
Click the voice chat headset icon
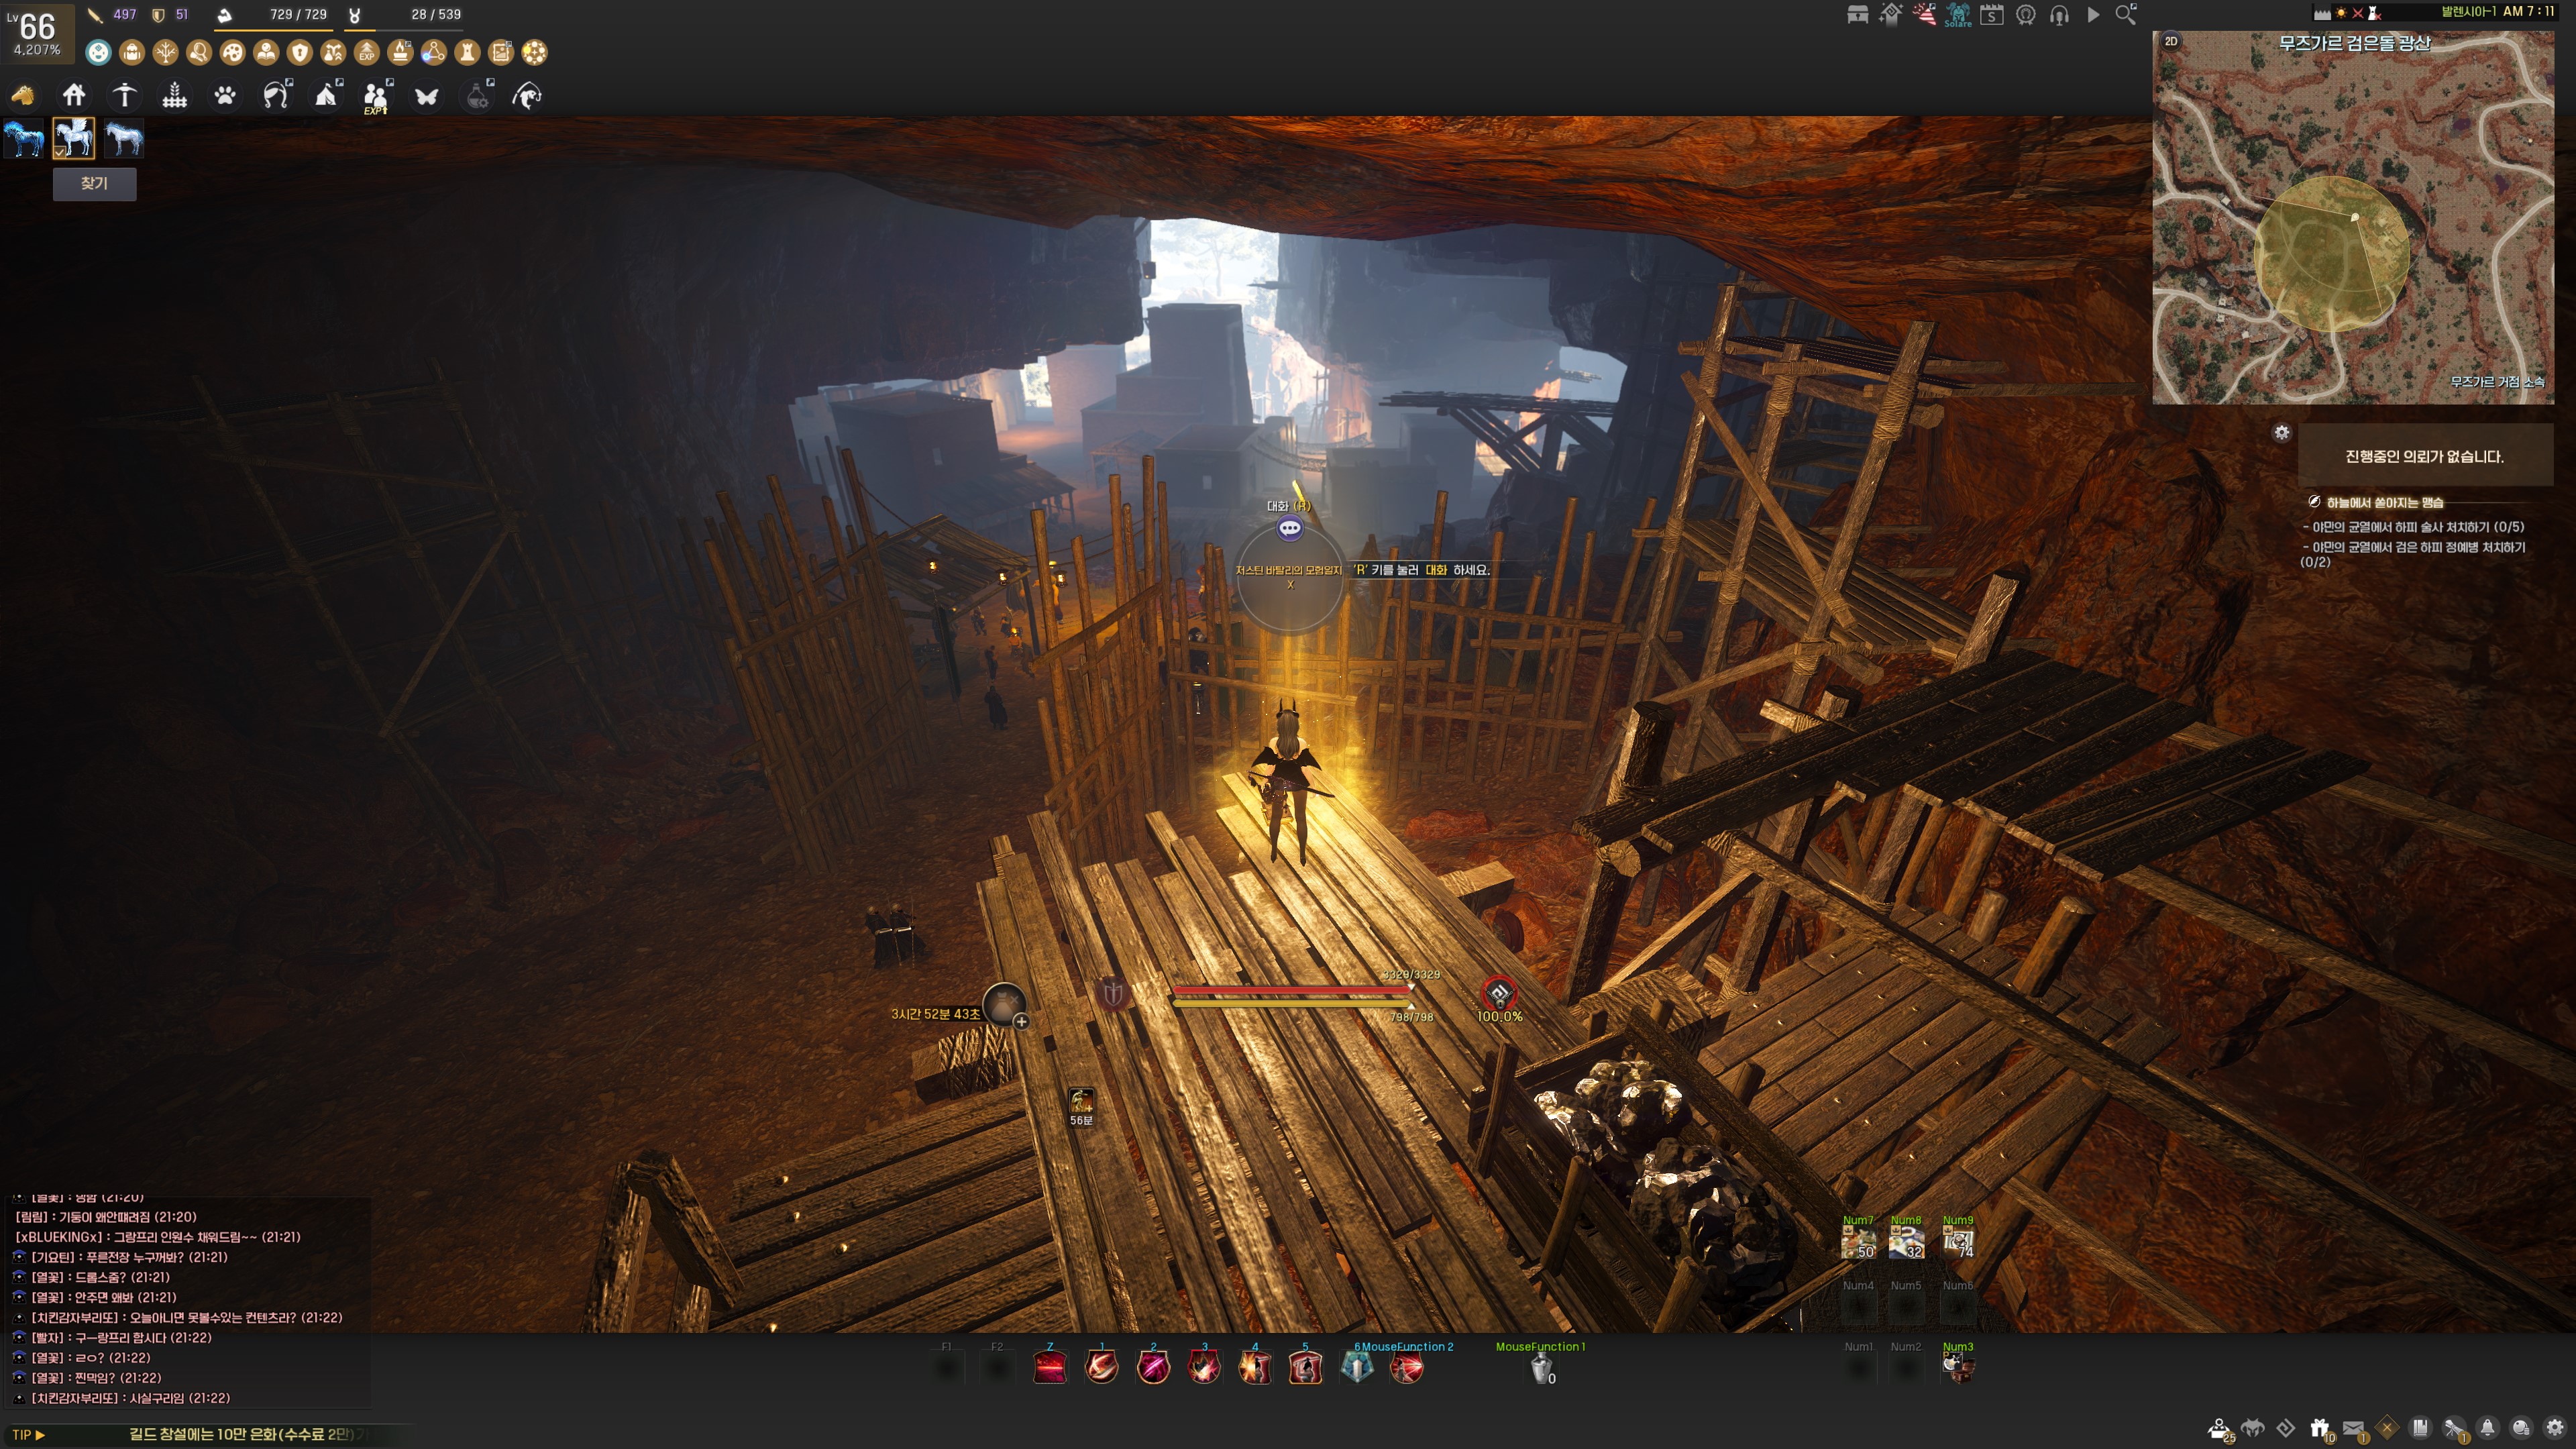[2059, 15]
